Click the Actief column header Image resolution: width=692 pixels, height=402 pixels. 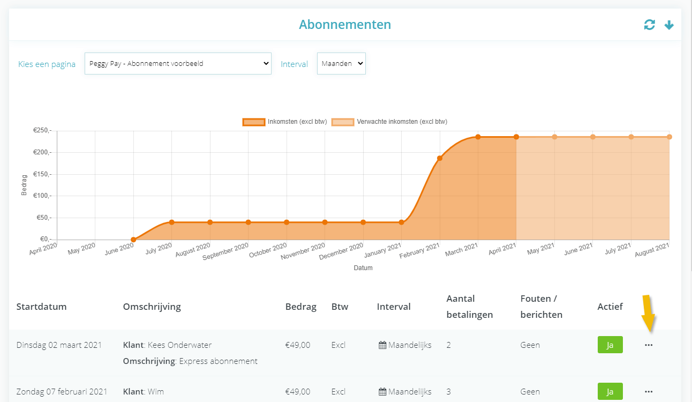coord(610,307)
